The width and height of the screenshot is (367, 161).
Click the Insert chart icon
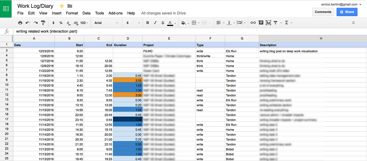tap(268, 23)
